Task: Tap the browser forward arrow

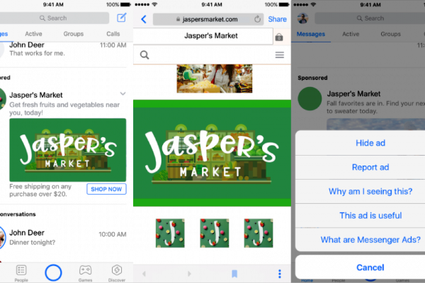Action: pyautogui.click(x=189, y=274)
